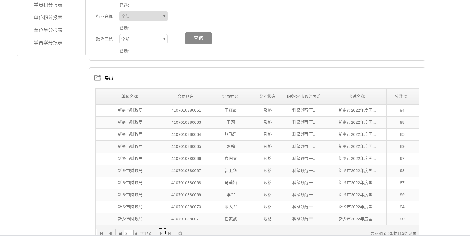Viewport: 471px width, 237px height.
Task: Click the 会员账户 column header
Action: pyautogui.click(x=185, y=97)
